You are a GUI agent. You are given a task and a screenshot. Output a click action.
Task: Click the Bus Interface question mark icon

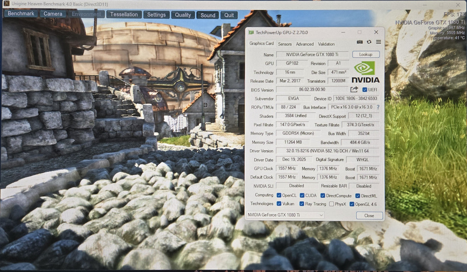(378, 107)
